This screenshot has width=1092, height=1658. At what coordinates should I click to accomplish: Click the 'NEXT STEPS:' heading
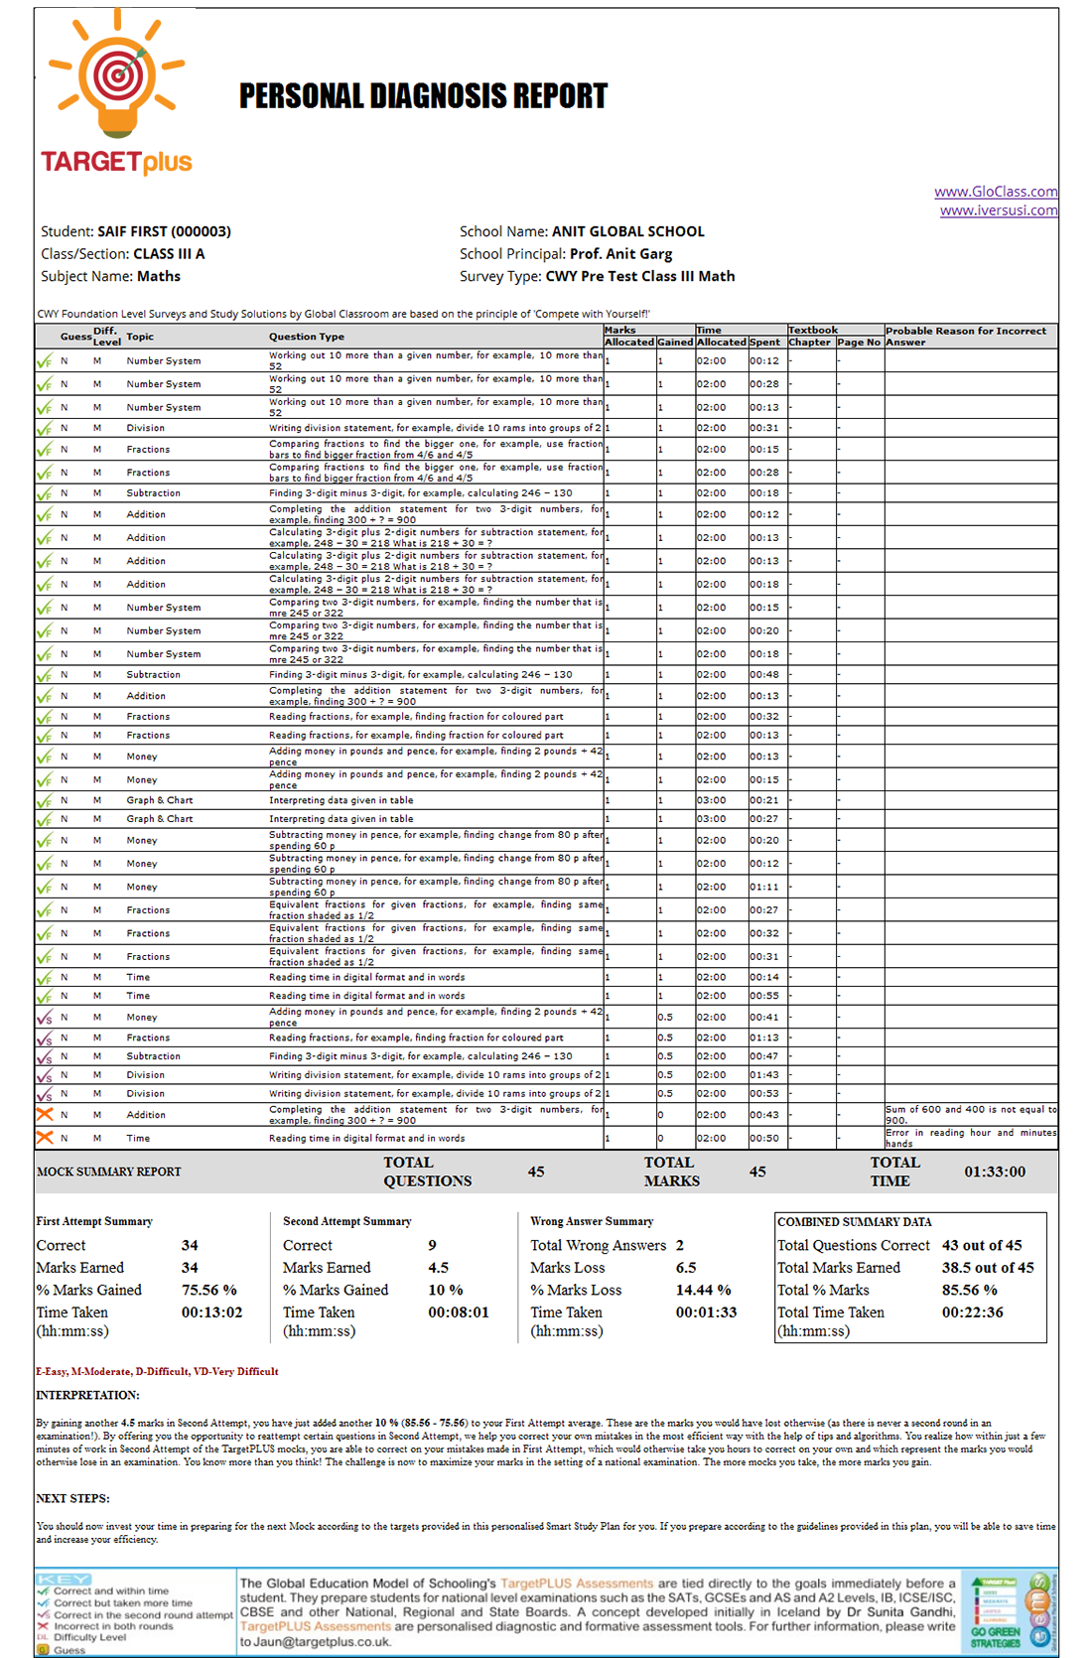[x=72, y=1498]
